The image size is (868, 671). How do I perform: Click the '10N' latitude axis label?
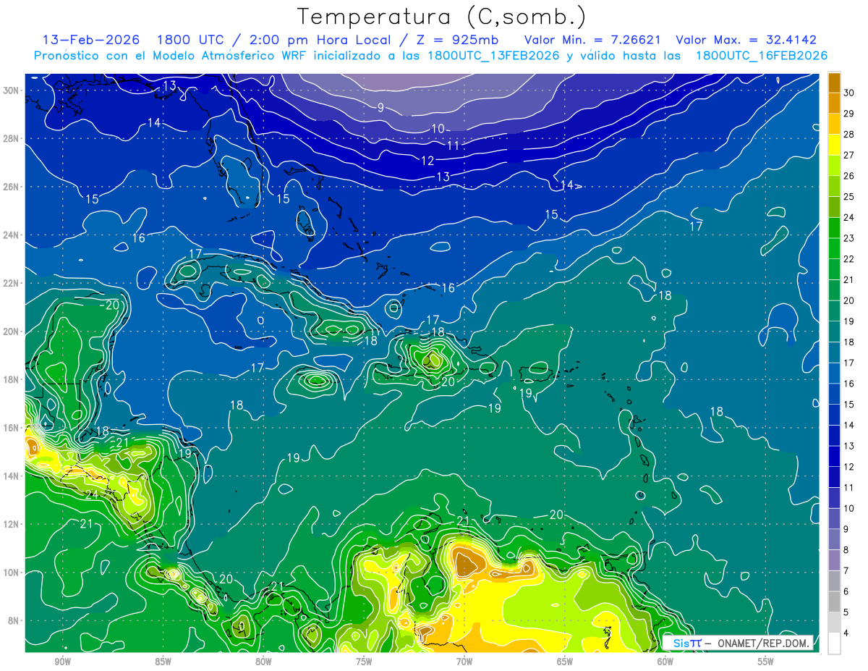click(12, 573)
